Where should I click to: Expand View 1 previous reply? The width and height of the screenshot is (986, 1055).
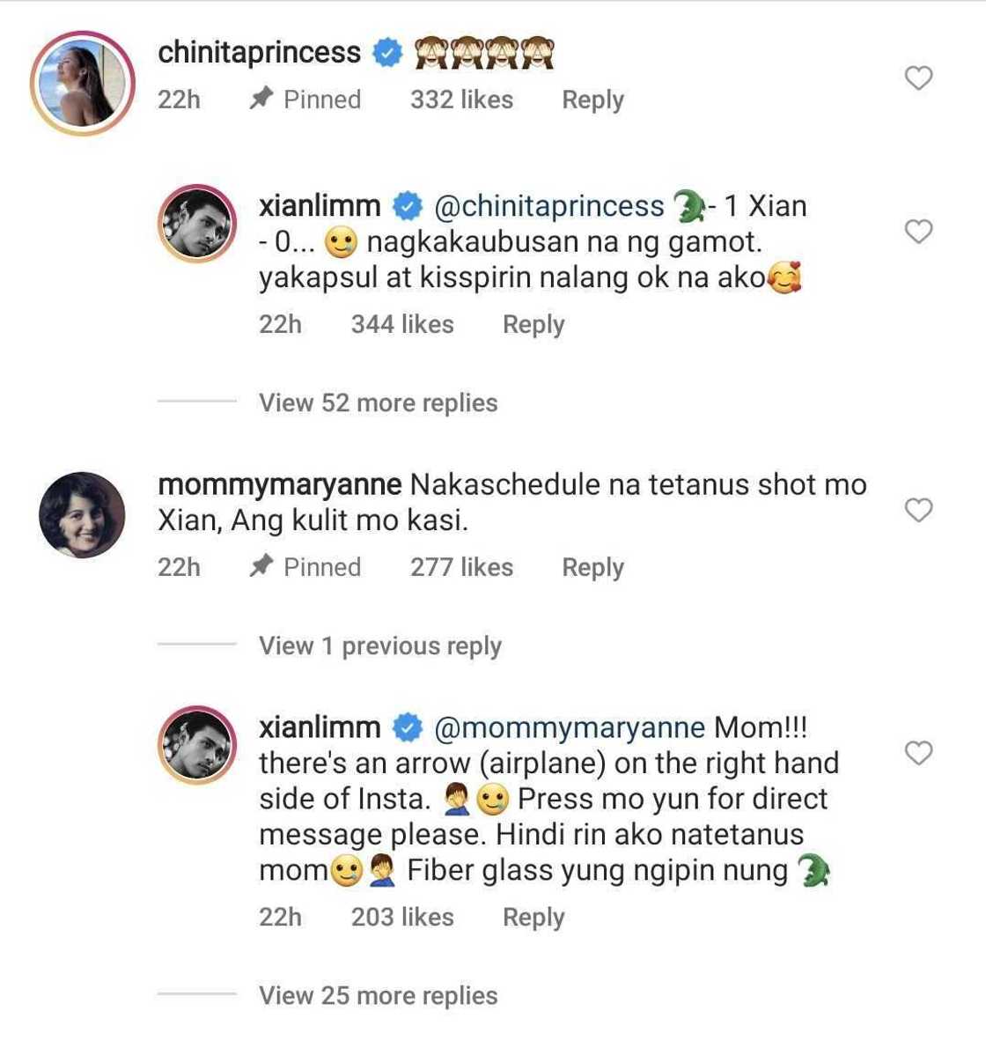tap(379, 646)
